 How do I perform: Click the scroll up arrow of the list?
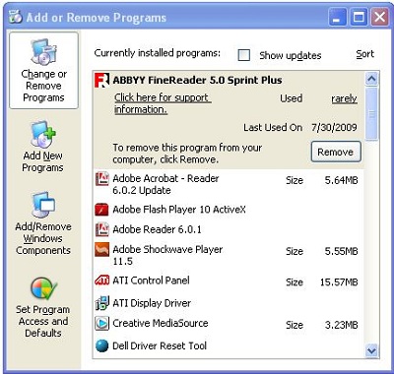click(x=371, y=79)
